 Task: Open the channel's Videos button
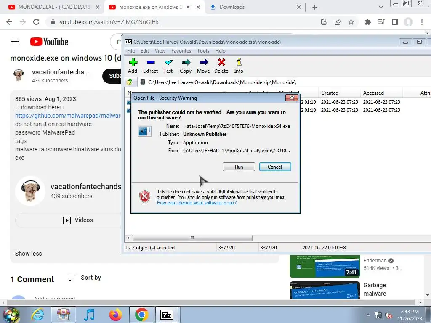[68, 220]
